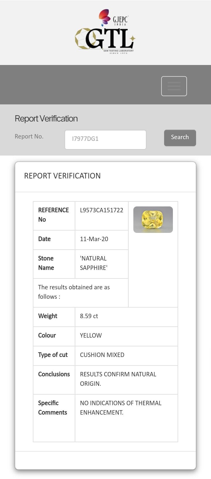Click the NO INDICATIONS OF THERMAL ENHANCEMENT comment
The height and width of the screenshot is (479, 211).
[120, 408]
